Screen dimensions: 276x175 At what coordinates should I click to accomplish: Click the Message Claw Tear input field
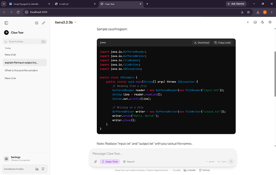163,154
